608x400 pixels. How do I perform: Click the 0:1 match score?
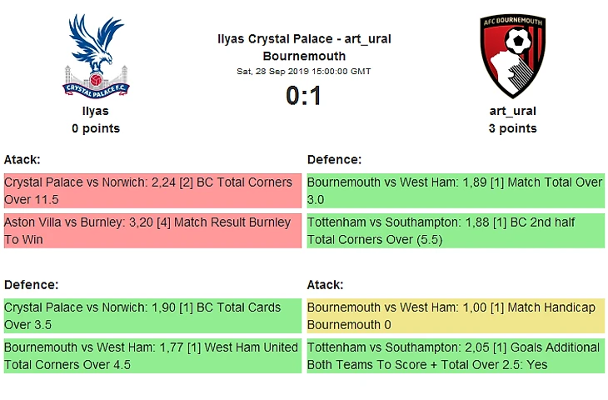coord(304,96)
